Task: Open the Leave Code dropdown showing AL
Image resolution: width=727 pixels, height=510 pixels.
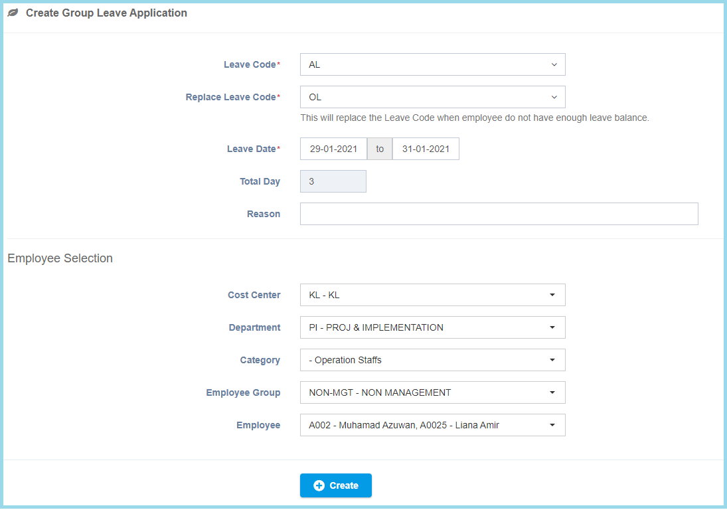Action: click(x=432, y=64)
